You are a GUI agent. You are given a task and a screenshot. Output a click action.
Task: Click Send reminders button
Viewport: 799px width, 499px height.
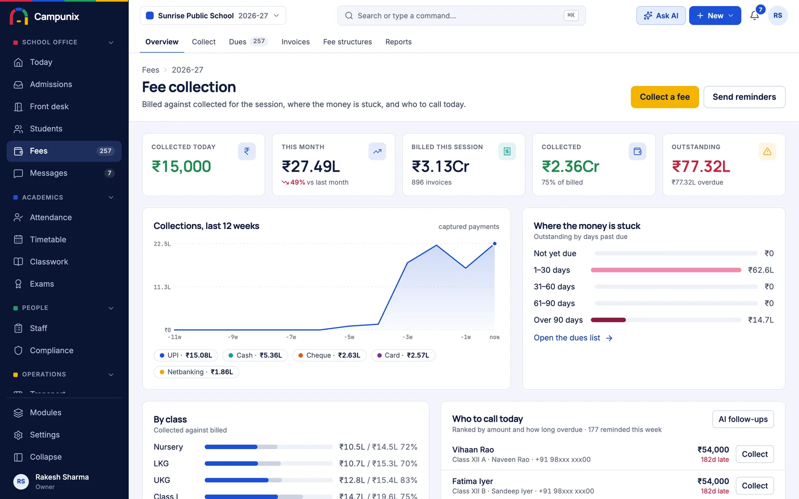coord(744,97)
